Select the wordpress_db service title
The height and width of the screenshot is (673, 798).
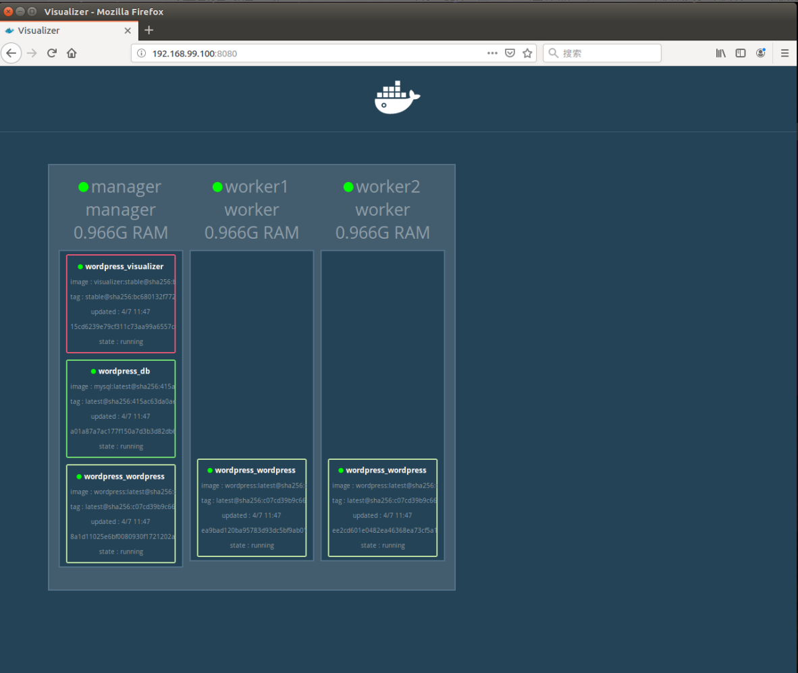point(124,371)
